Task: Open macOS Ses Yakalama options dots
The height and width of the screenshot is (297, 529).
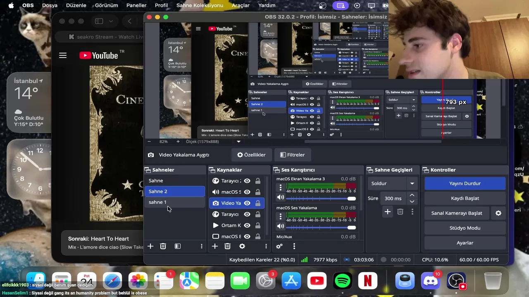Action: (281, 216)
